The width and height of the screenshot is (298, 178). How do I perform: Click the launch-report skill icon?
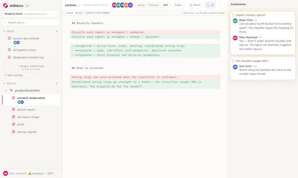click(13, 109)
